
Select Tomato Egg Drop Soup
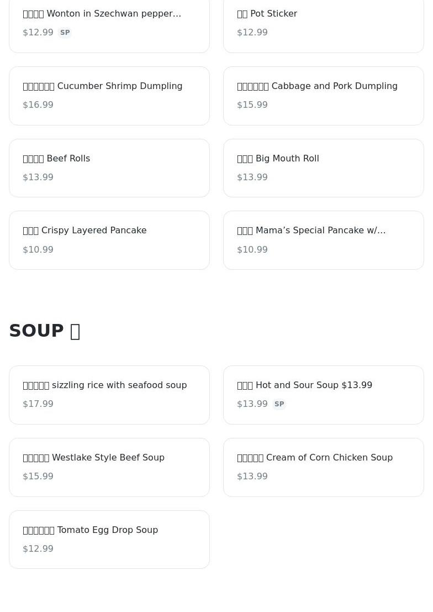pyautogui.click(x=109, y=540)
